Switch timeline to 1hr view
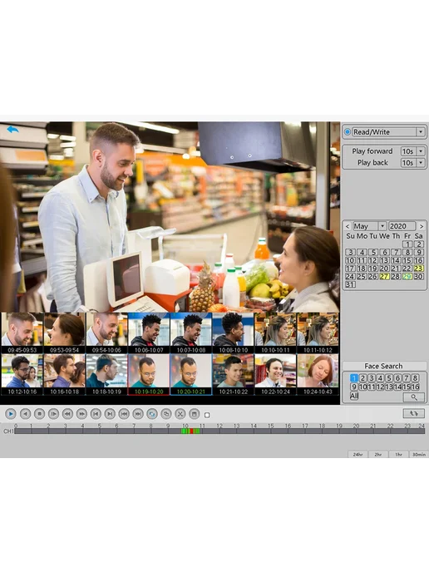Viewport: 429px width, 572px height. 398,454
